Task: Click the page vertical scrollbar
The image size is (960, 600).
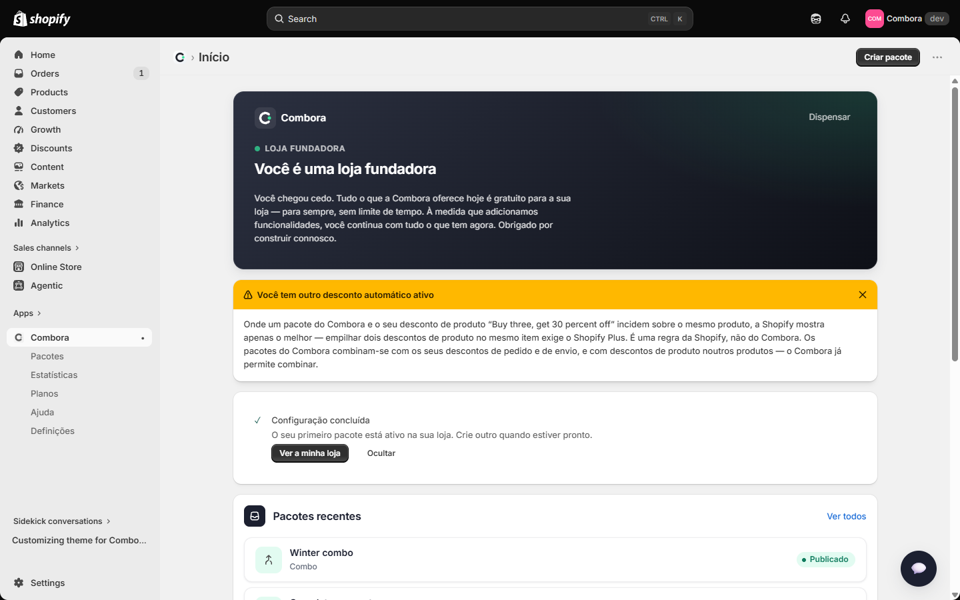Action: [x=955, y=224]
